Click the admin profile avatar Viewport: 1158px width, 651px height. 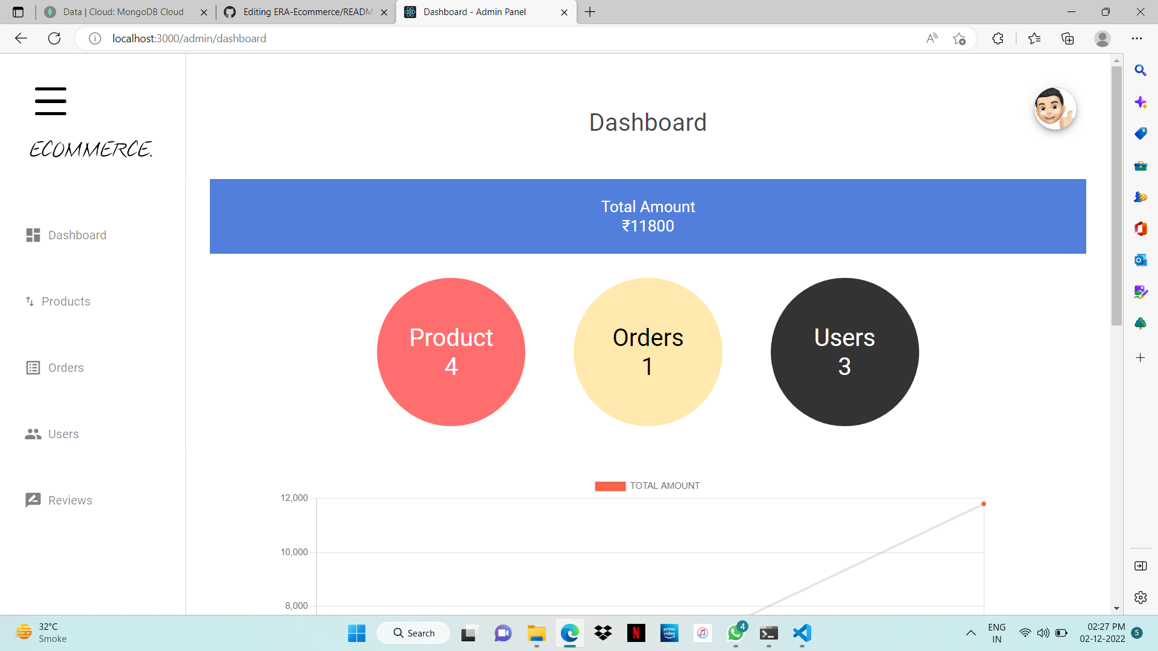(x=1055, y=108)
